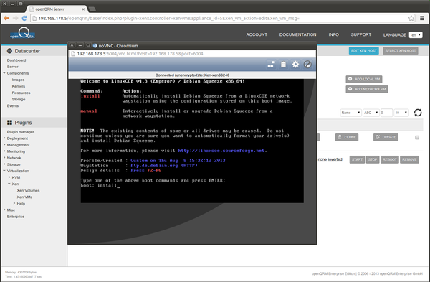Open Kernels under Components
Image resolution: width=430 pixels, height=282 pixels.
coord(19,86)
